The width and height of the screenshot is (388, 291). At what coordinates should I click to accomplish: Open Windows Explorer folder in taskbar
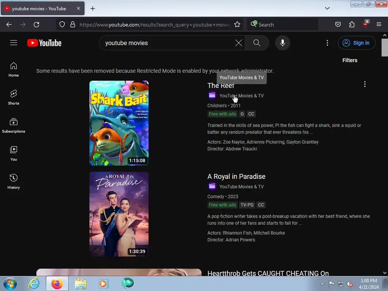(81, 283)
